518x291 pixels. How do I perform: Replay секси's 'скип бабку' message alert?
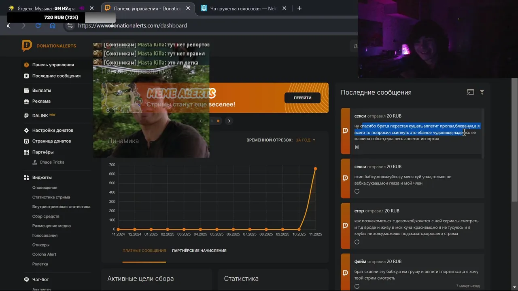[x=357, y=191]
